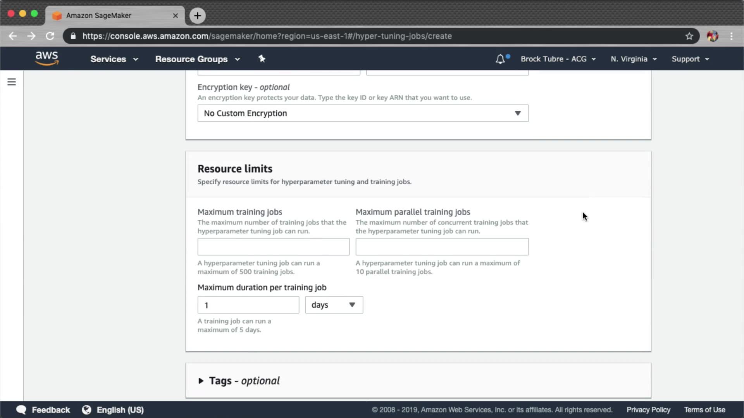Open the Encryption key dropdown
Screen dimensions: 744x418
click(363, 113)
